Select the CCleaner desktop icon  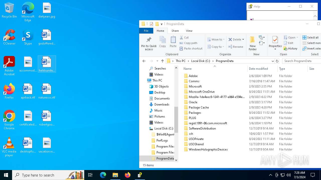[x=9, y=37]
